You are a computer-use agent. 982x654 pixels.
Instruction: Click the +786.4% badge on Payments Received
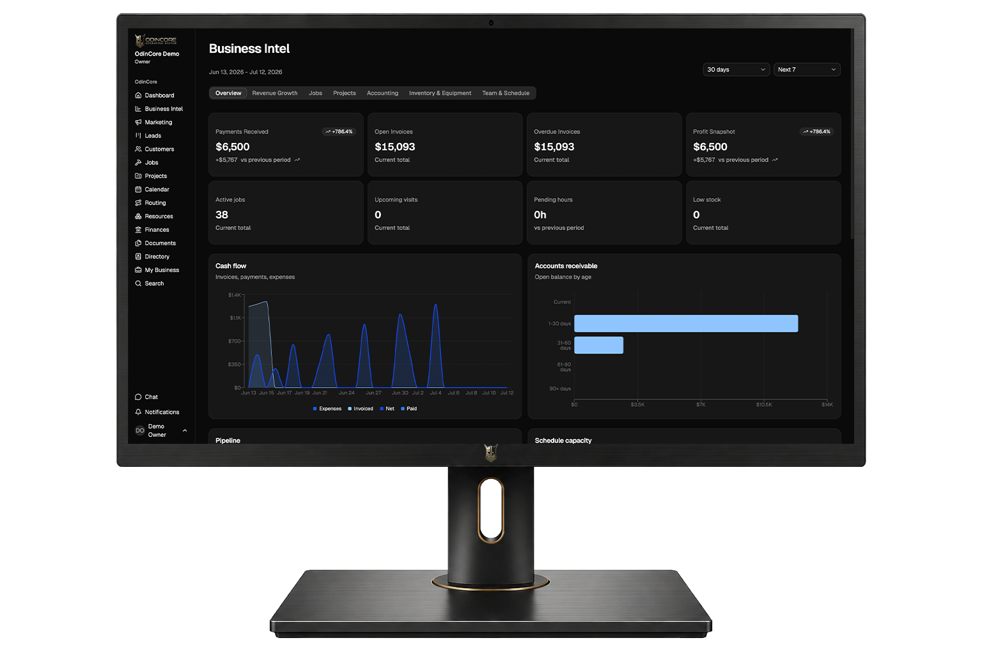[339, 132]
